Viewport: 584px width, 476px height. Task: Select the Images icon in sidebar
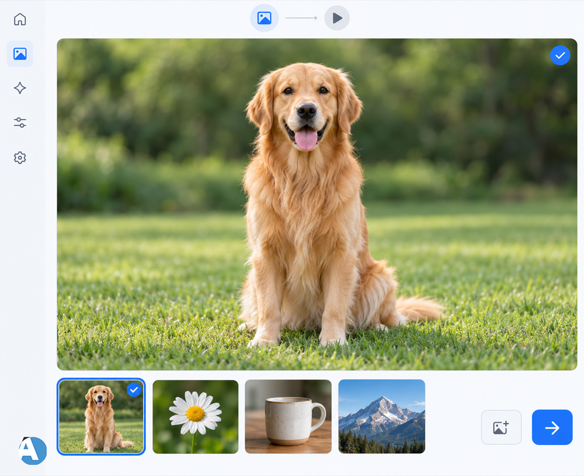click(x=20, y=54)
